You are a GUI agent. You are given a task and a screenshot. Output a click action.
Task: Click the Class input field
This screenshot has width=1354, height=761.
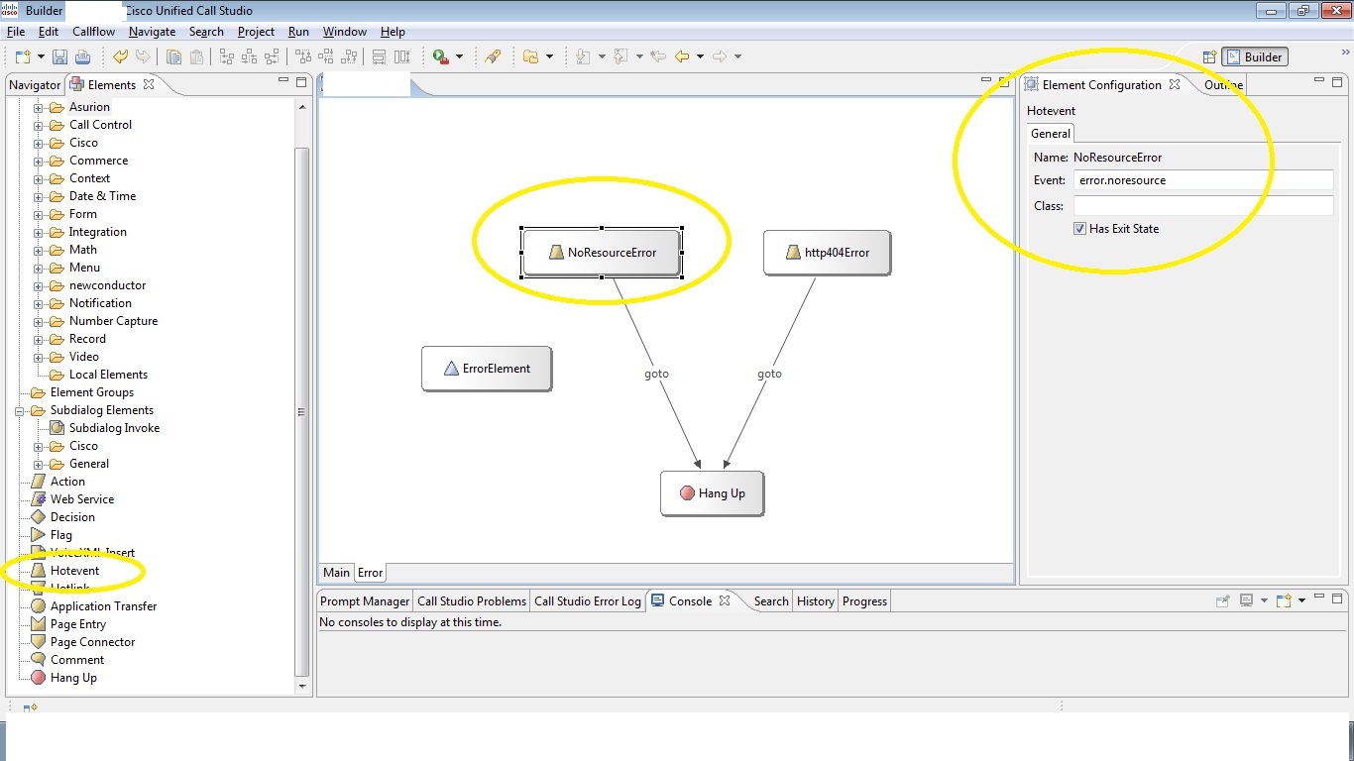coord(1203,206)
